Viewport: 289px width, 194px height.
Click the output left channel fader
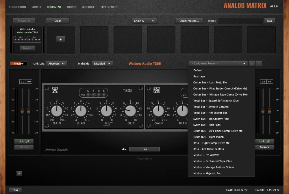click(x=263, y=111)
